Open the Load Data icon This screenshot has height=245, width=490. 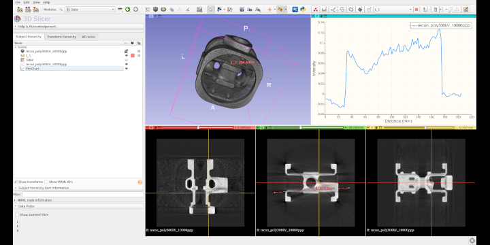(x=20, y=10)
